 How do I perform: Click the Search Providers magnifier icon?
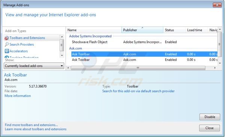7,44
